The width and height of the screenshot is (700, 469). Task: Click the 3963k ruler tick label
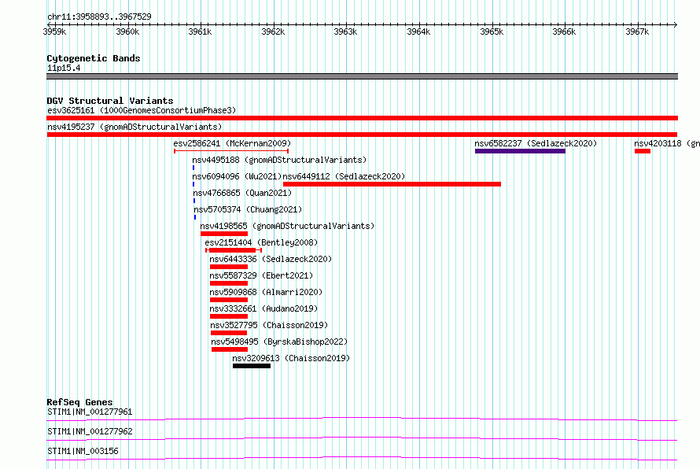[345, 31]
